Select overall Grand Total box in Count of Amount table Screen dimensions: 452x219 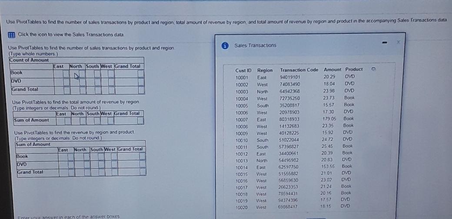pos(141,90)
